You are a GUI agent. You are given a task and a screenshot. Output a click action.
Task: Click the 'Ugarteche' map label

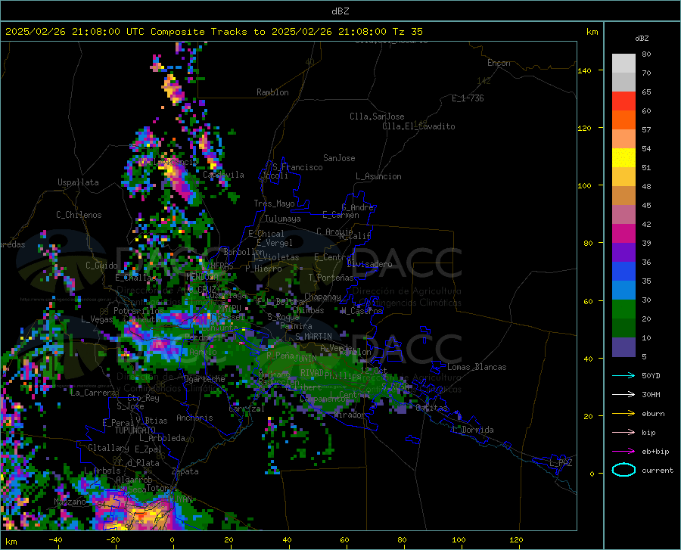coord(204,379)
